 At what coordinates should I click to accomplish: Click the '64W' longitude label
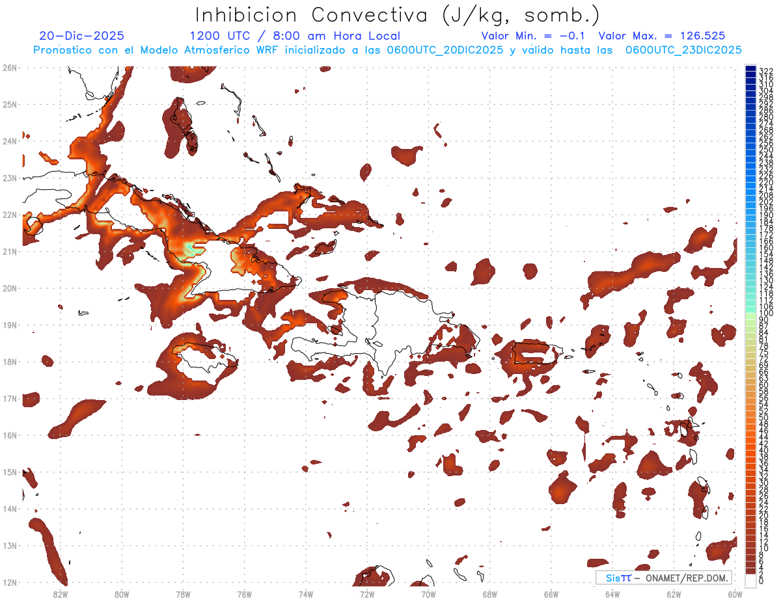click(612, 594)
